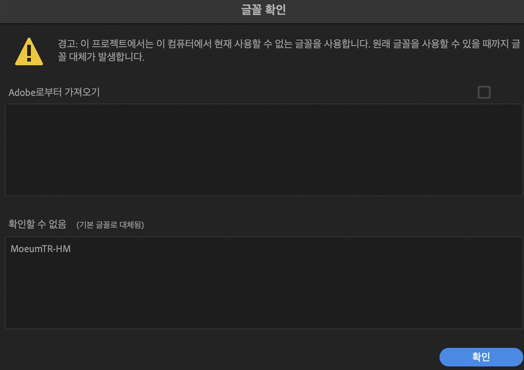Confirm the dialog with the 확인 button
The width and height of the screenshot is (524, 370).
(x=481, y=357)
